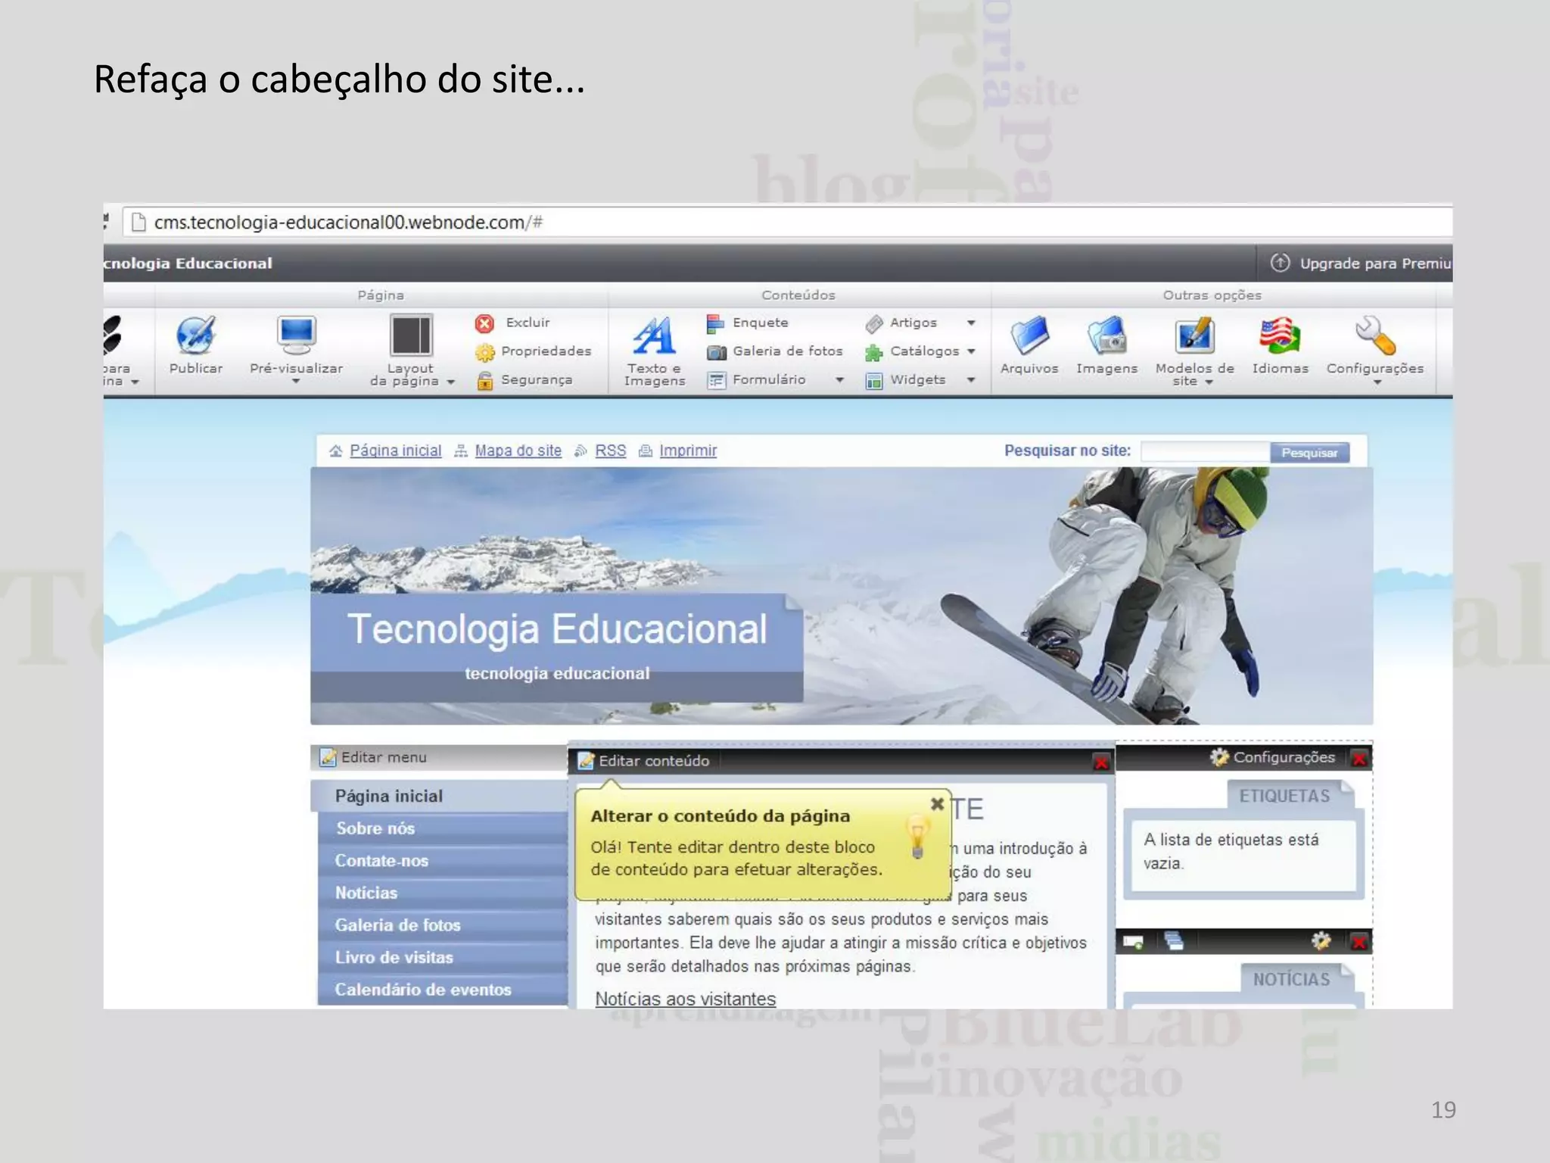1550x1163 pixels.
Task: Click the Formulário icon
Action: point(716,380)
